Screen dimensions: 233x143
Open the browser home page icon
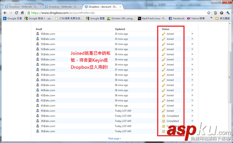(x=22, y=13)
